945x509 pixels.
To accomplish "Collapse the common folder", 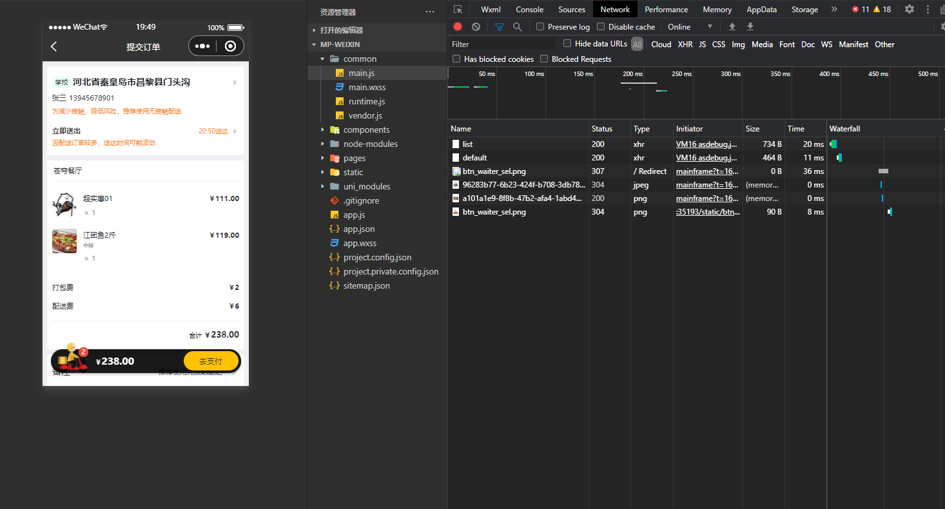I will (322, 59).
